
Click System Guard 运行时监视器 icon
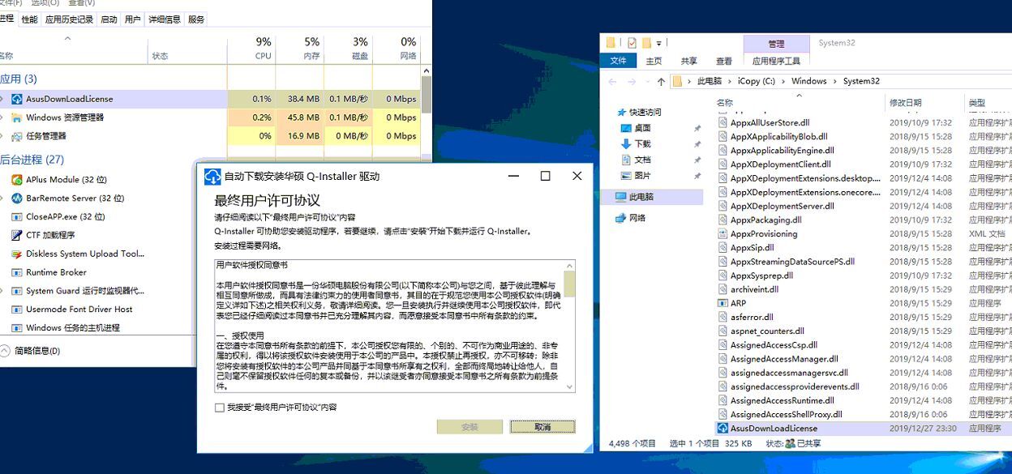pos(17,291)
